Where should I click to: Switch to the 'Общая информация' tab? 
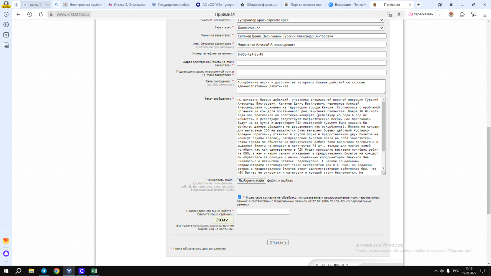(x=260, y=5)
